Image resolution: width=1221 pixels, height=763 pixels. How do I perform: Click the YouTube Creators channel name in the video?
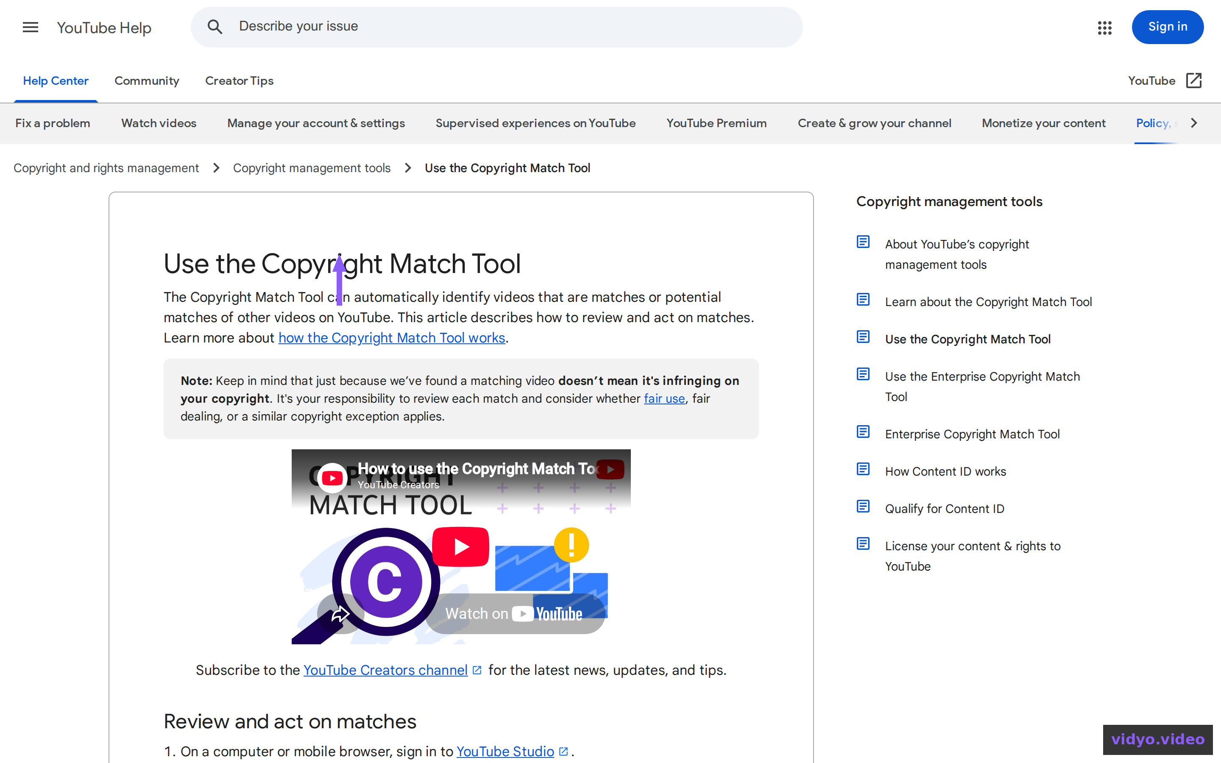398,485
